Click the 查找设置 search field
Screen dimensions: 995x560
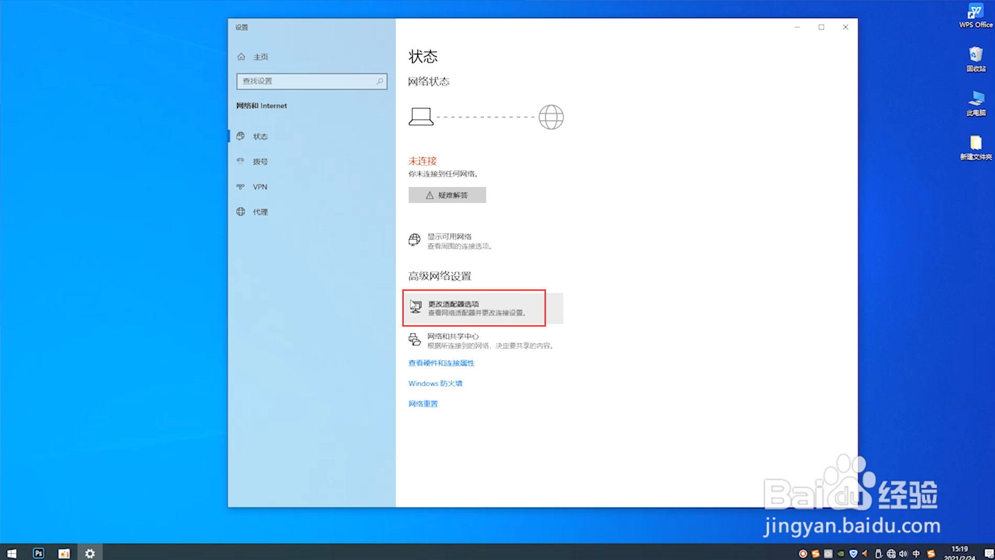[x=311, y=81]
